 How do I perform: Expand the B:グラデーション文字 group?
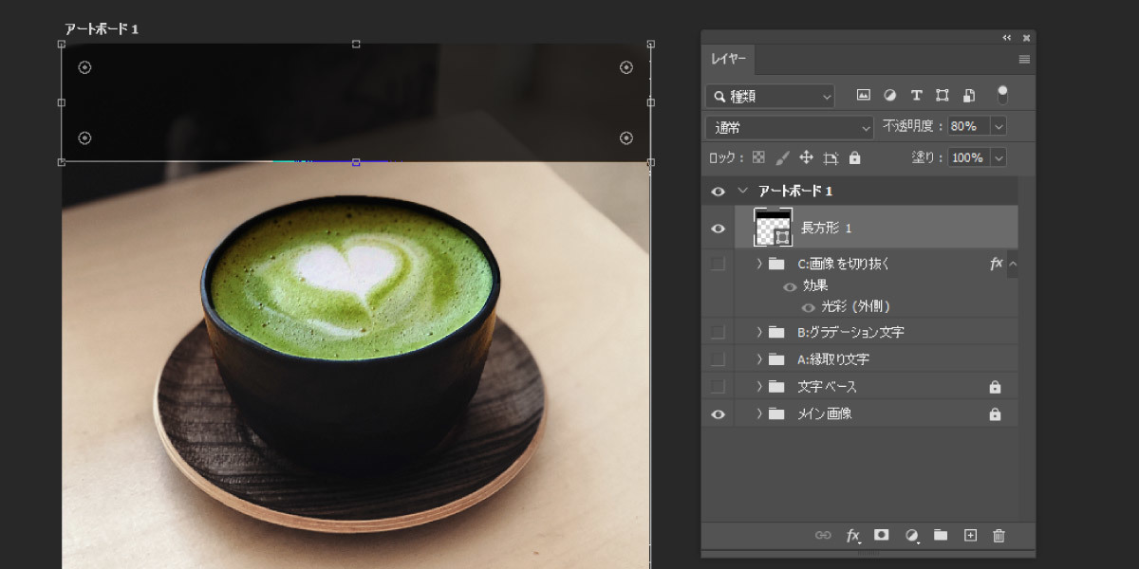point(759,332)
